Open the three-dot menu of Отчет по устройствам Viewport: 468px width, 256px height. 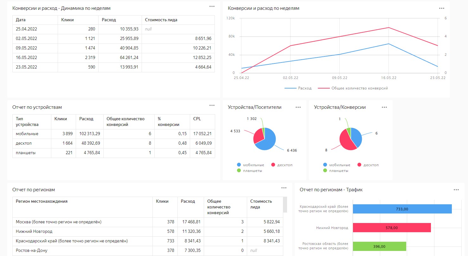212,105
